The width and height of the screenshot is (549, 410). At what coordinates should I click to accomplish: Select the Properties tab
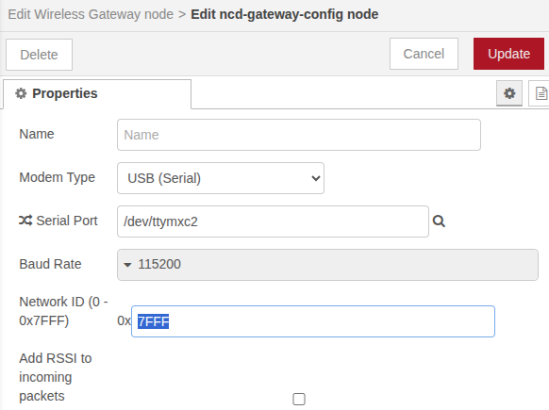[x=97, y=93]
